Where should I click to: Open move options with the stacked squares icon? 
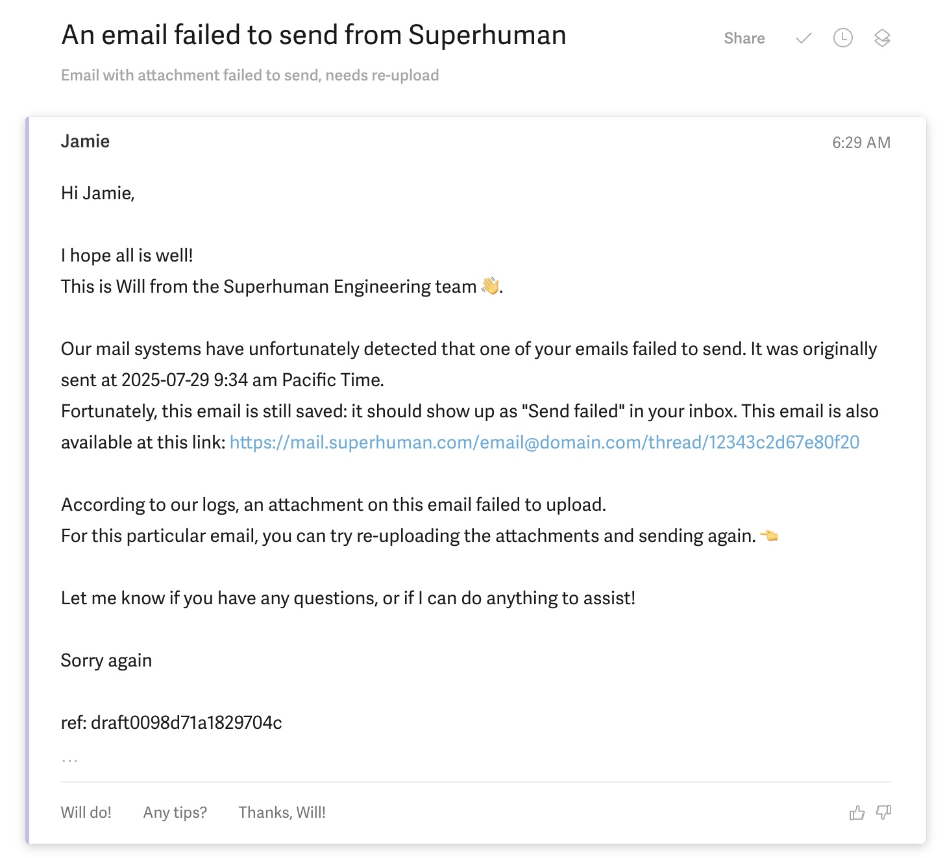click(x=883, y=39)
